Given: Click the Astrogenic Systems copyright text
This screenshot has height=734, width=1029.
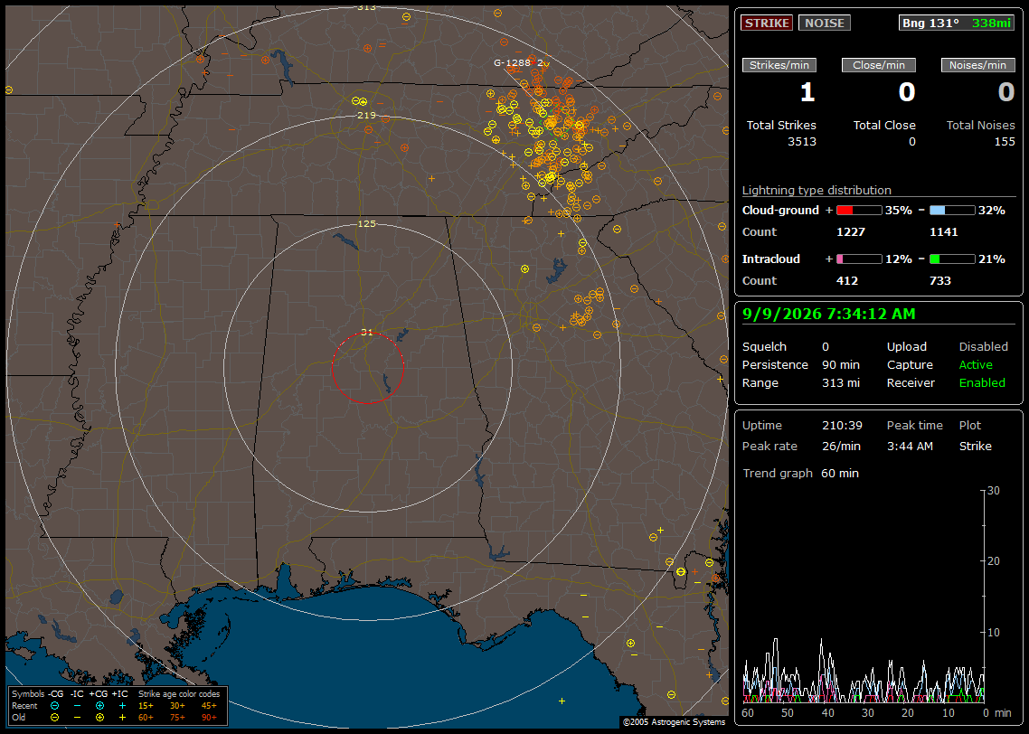Looking at the screenshot, I should (x=674, y=721).
